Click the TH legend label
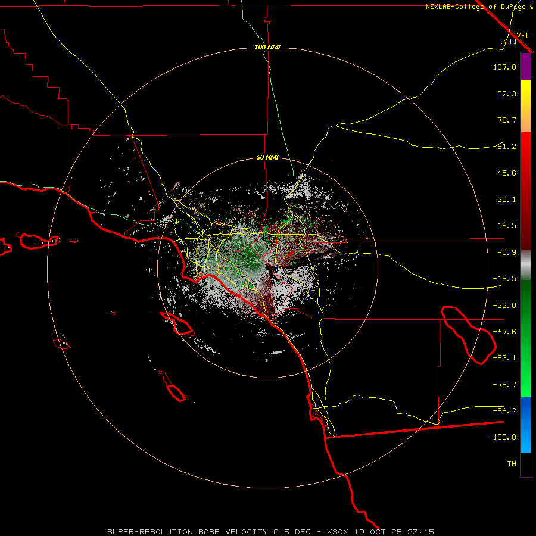Screen dimensions: 536x536 click(x=512, y=464)
